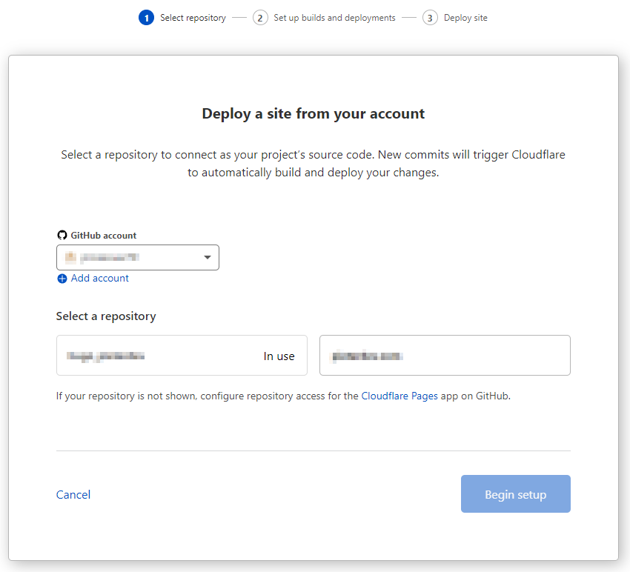Choose the repository card without 'In use' label
The image size is (630, 572).
(445, 356)
